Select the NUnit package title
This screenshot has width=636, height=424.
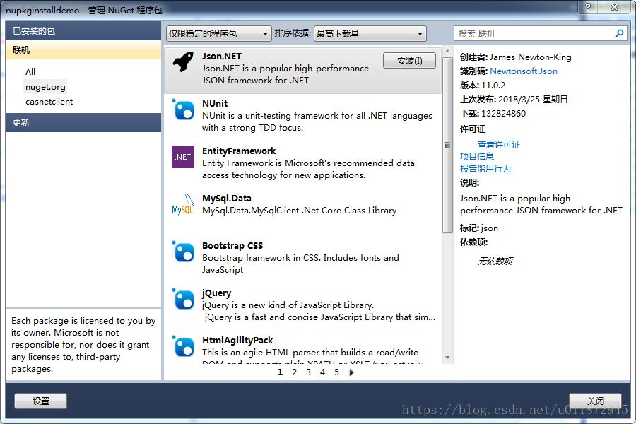click(x=215, y=103)
